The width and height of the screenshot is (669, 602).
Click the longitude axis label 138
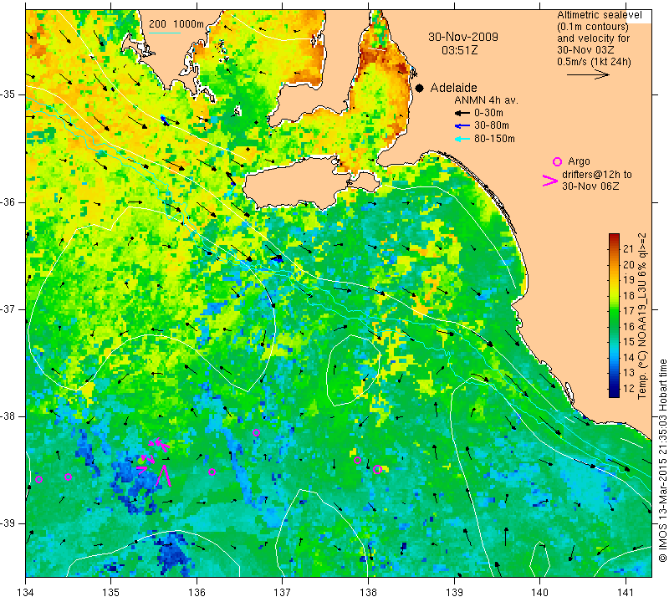point(368,592)
